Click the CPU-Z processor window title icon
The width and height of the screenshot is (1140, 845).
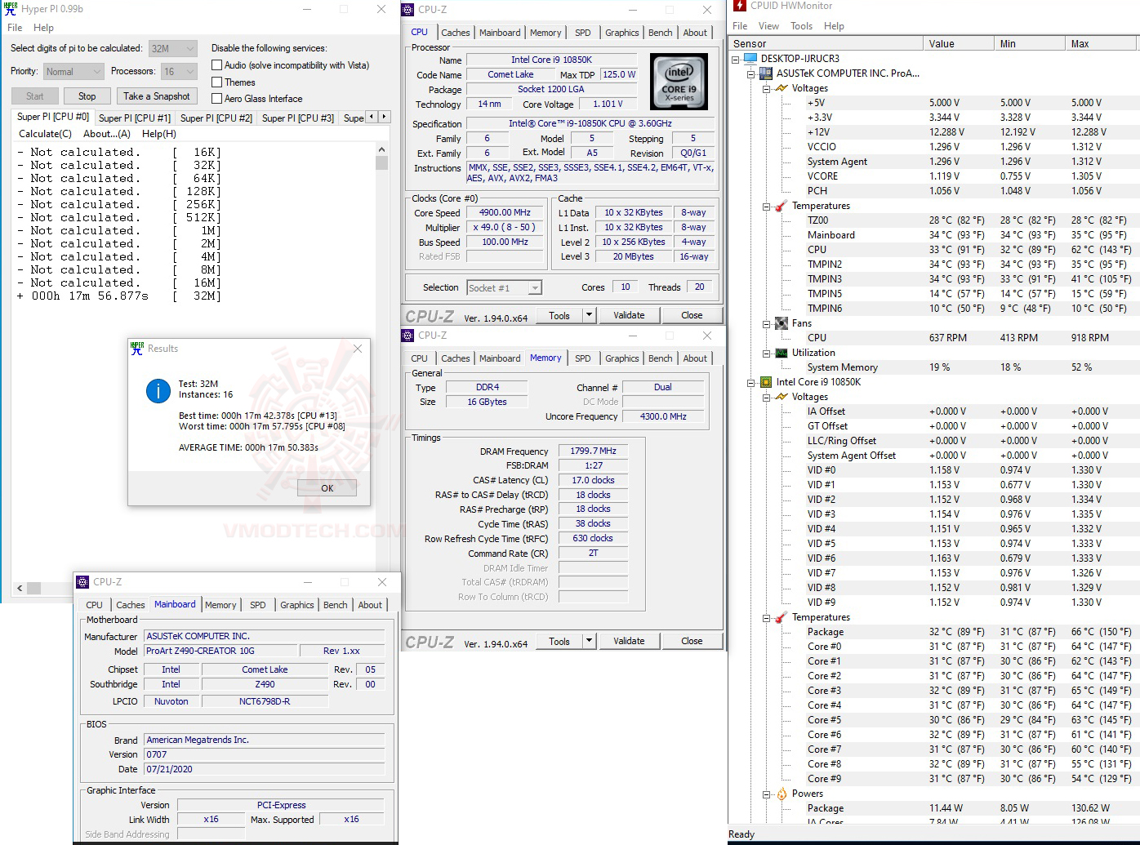click(x=408, y=10)
